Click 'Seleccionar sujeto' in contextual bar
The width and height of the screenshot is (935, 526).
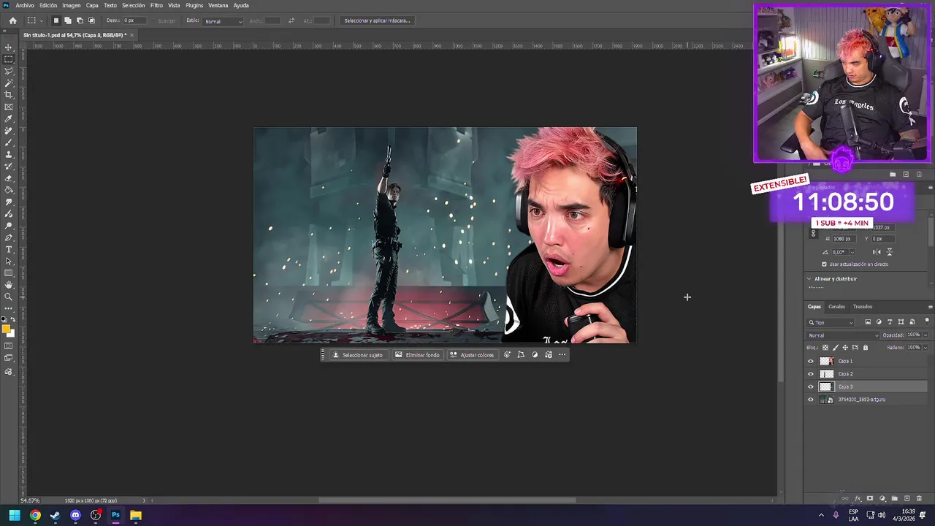pos(357,355)
